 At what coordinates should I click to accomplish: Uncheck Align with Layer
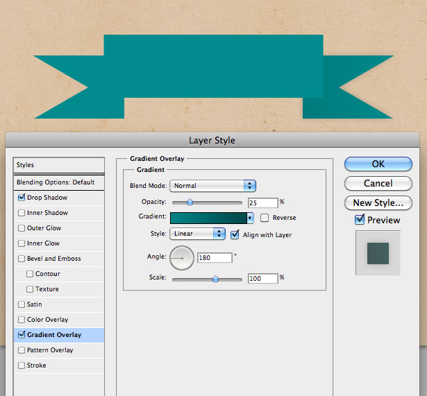tap(235, 234)
